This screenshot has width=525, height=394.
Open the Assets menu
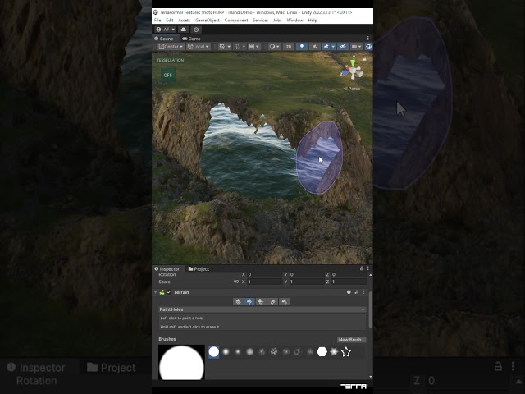coord(184,20)
